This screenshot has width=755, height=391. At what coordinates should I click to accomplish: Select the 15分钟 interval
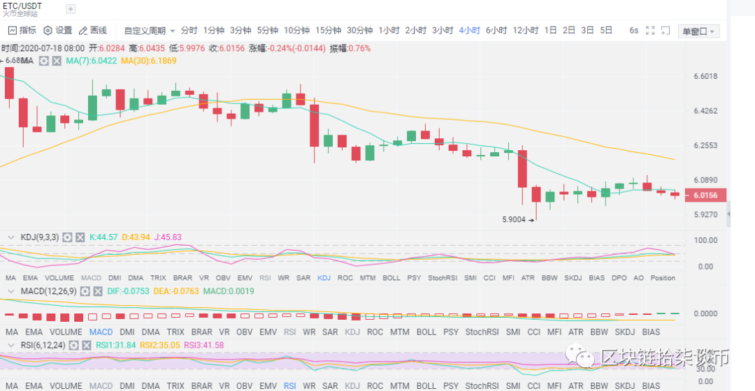tap(328, 31)
